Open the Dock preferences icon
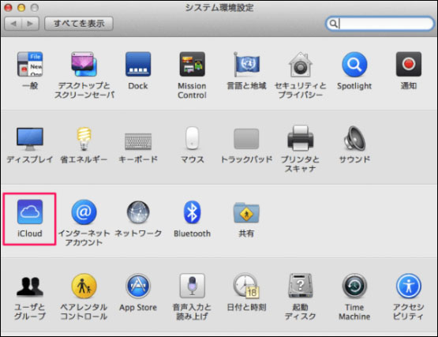 click(138, 64)
